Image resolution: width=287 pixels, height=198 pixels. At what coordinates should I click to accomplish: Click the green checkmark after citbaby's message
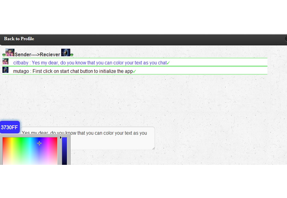coord(168,63)
